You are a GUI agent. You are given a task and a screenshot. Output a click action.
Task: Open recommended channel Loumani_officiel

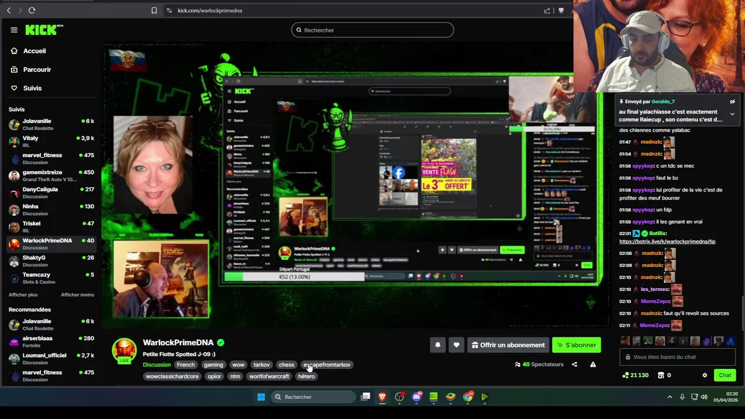tap(51, 358)
